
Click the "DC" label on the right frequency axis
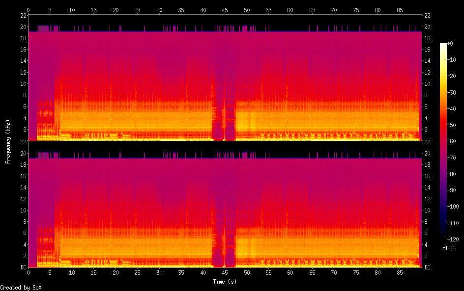pyautogui.click(x=427, y=267)
